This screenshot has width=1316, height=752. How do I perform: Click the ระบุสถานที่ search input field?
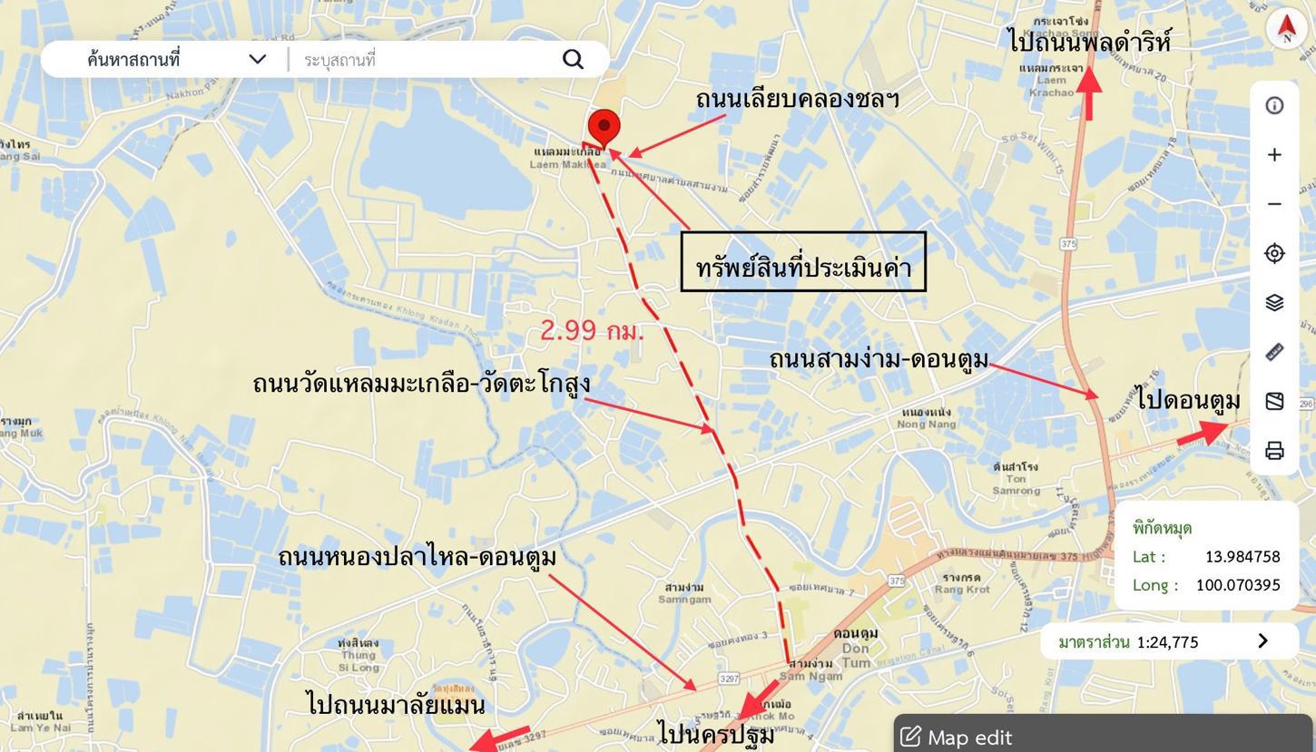coord(427,60)
